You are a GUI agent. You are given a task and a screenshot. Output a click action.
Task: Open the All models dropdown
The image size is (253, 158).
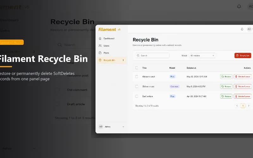point(202,56)
